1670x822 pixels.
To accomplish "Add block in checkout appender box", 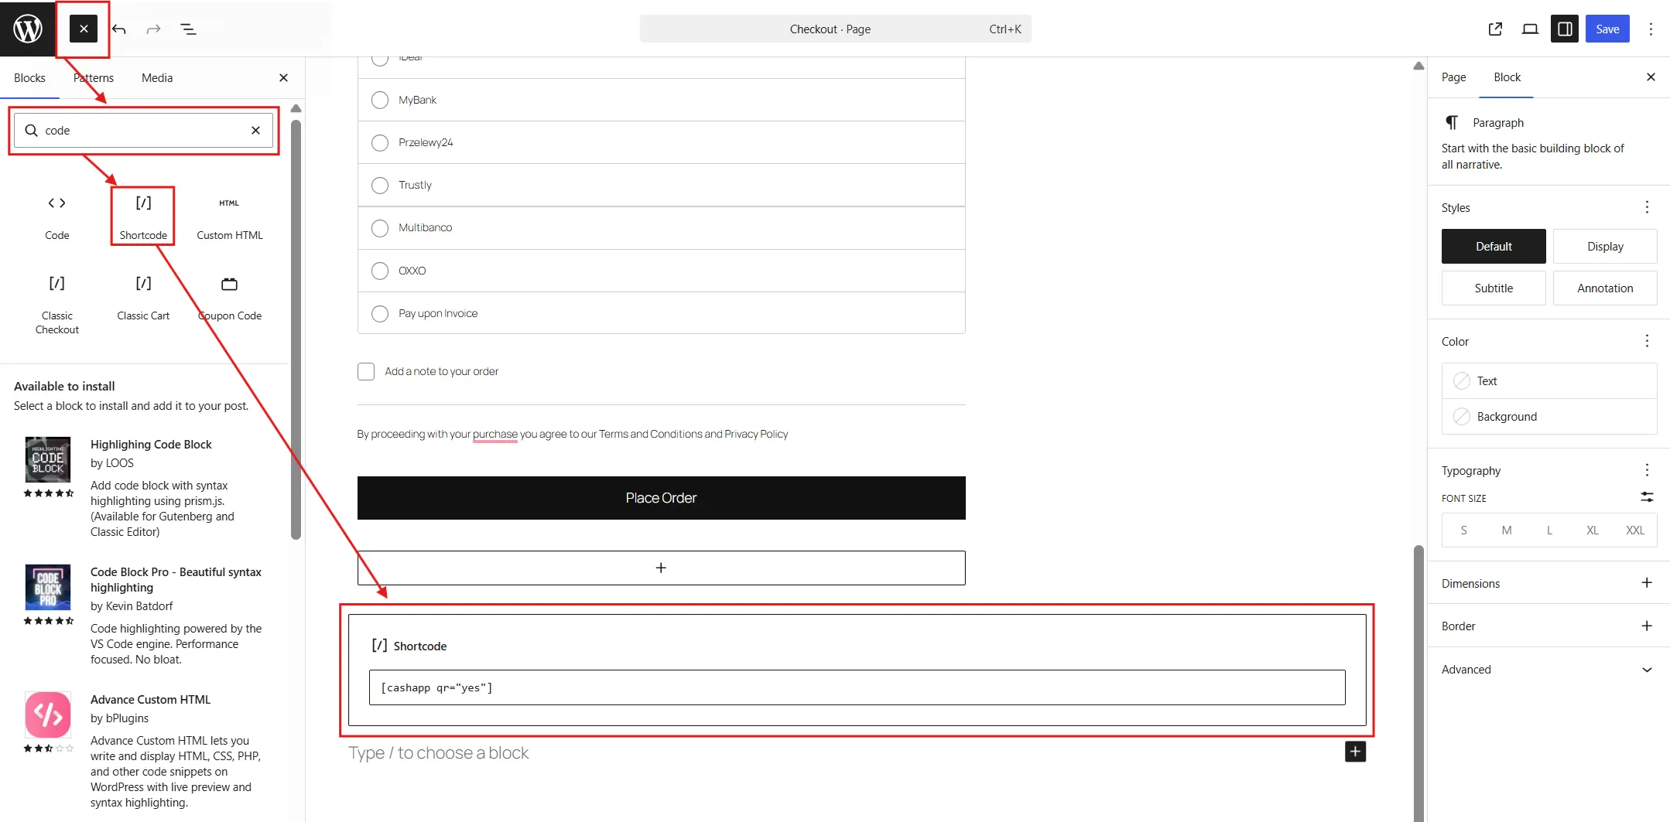I will pyautogui.click(x=662, y=568).
